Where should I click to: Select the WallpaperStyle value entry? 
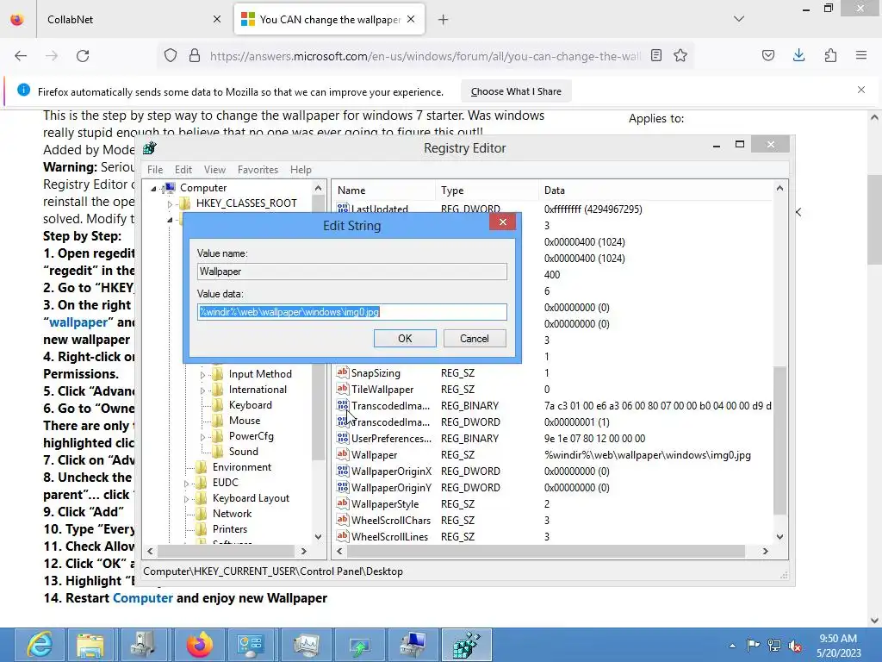385,503
